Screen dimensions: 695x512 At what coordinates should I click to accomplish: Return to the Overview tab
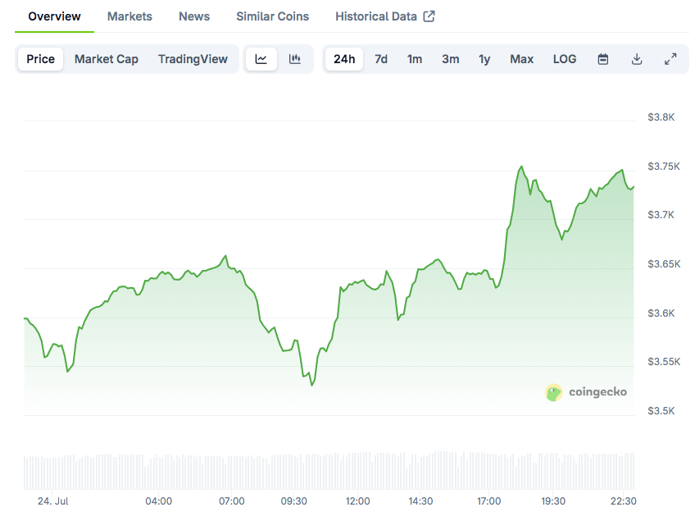(x=54, y=16)
